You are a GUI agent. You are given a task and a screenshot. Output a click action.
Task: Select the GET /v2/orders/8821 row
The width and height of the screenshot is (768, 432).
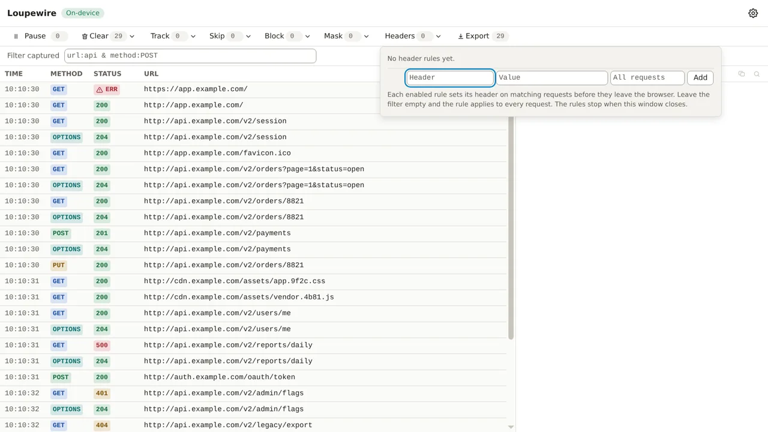tap(253, 202)
